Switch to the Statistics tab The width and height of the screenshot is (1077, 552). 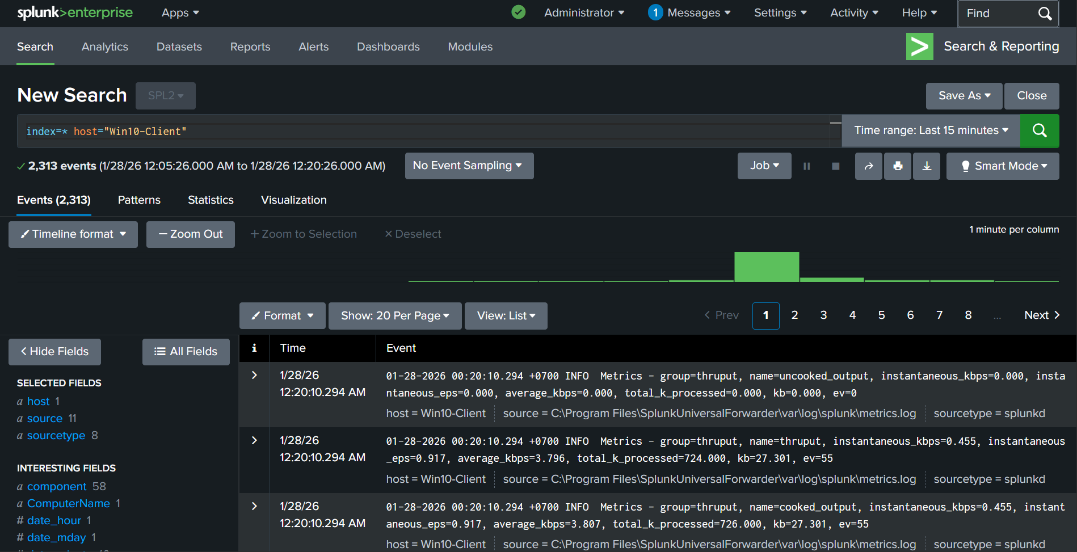pyautogui.click(x=211, y=200)
